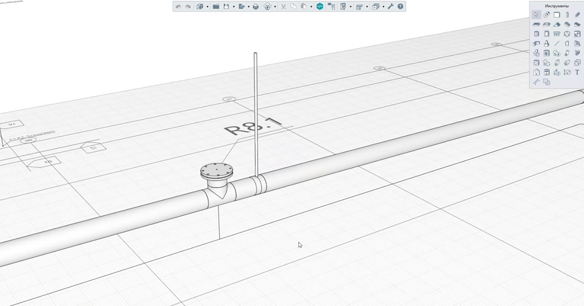Select the round flanged hatch on pipe

[x=217, y=171]
